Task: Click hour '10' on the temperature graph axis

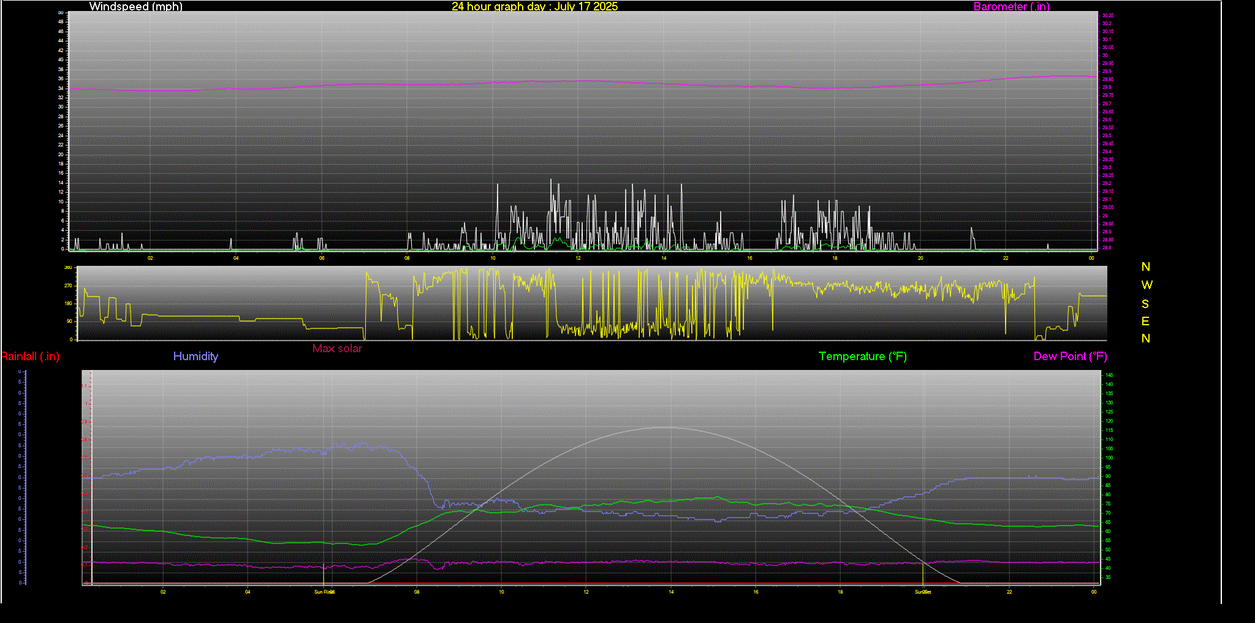Action: (x=501, y=592)
